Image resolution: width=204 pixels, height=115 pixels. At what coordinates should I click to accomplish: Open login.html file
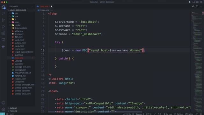pyautogui.click(x=21, y=64)
